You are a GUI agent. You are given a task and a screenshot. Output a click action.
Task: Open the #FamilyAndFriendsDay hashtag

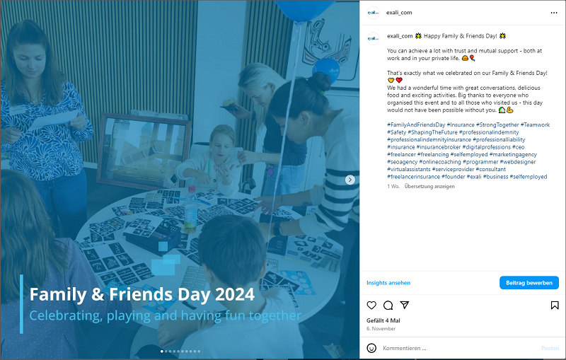click(x=416, y=125)
